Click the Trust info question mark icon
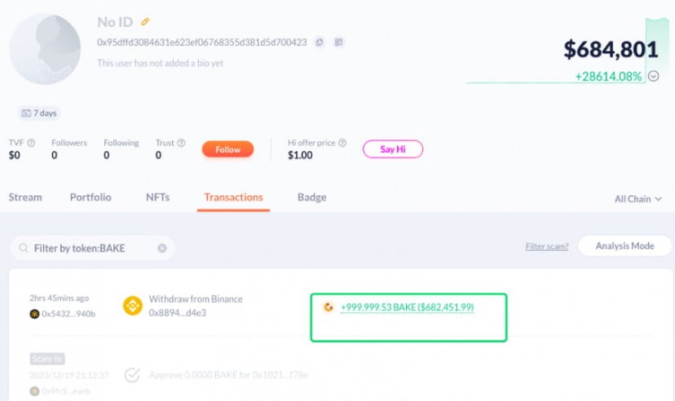The width and height of the screenshot is (675, 401). pos(181,143)
